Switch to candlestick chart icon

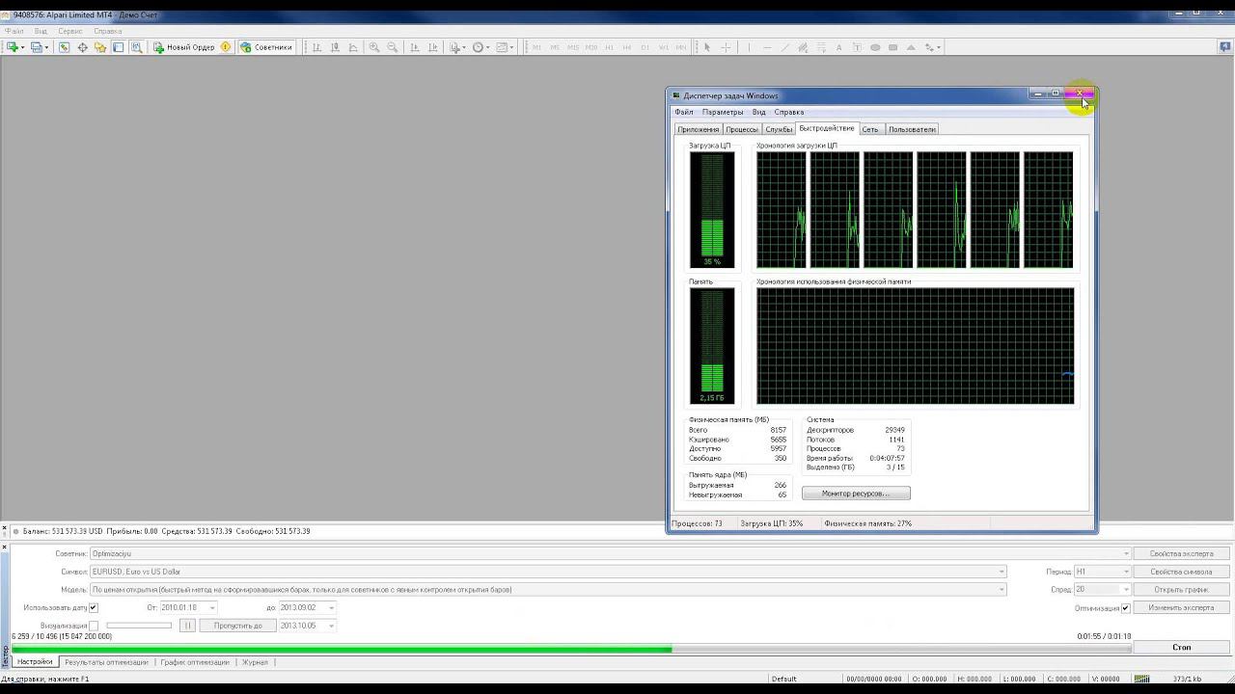pos(335,47)
